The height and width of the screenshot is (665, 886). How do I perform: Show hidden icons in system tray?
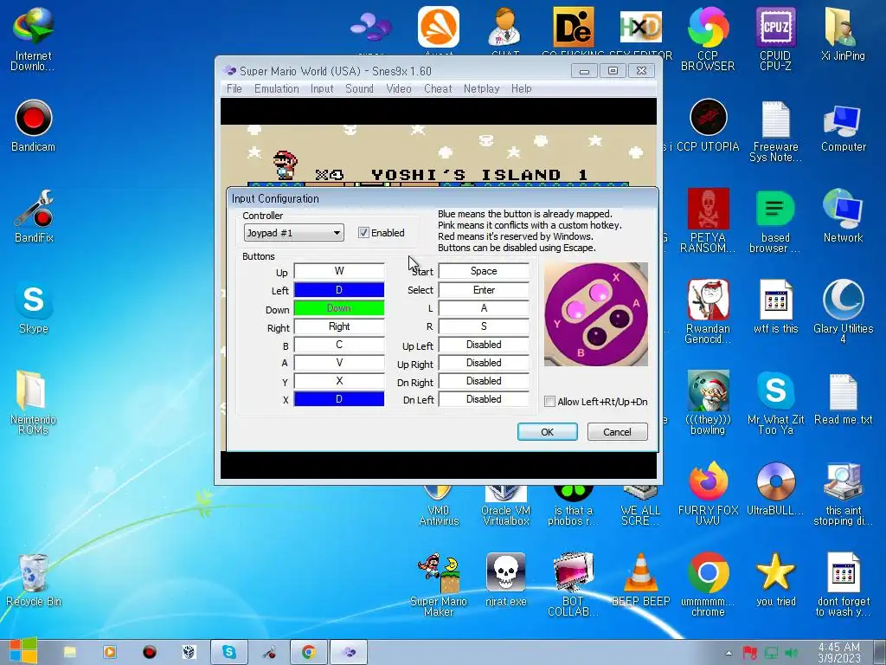(x=729, y=653)
